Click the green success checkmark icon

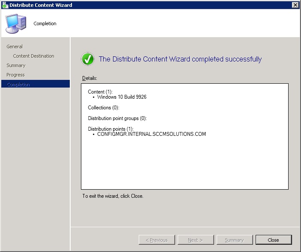(88, 59)
